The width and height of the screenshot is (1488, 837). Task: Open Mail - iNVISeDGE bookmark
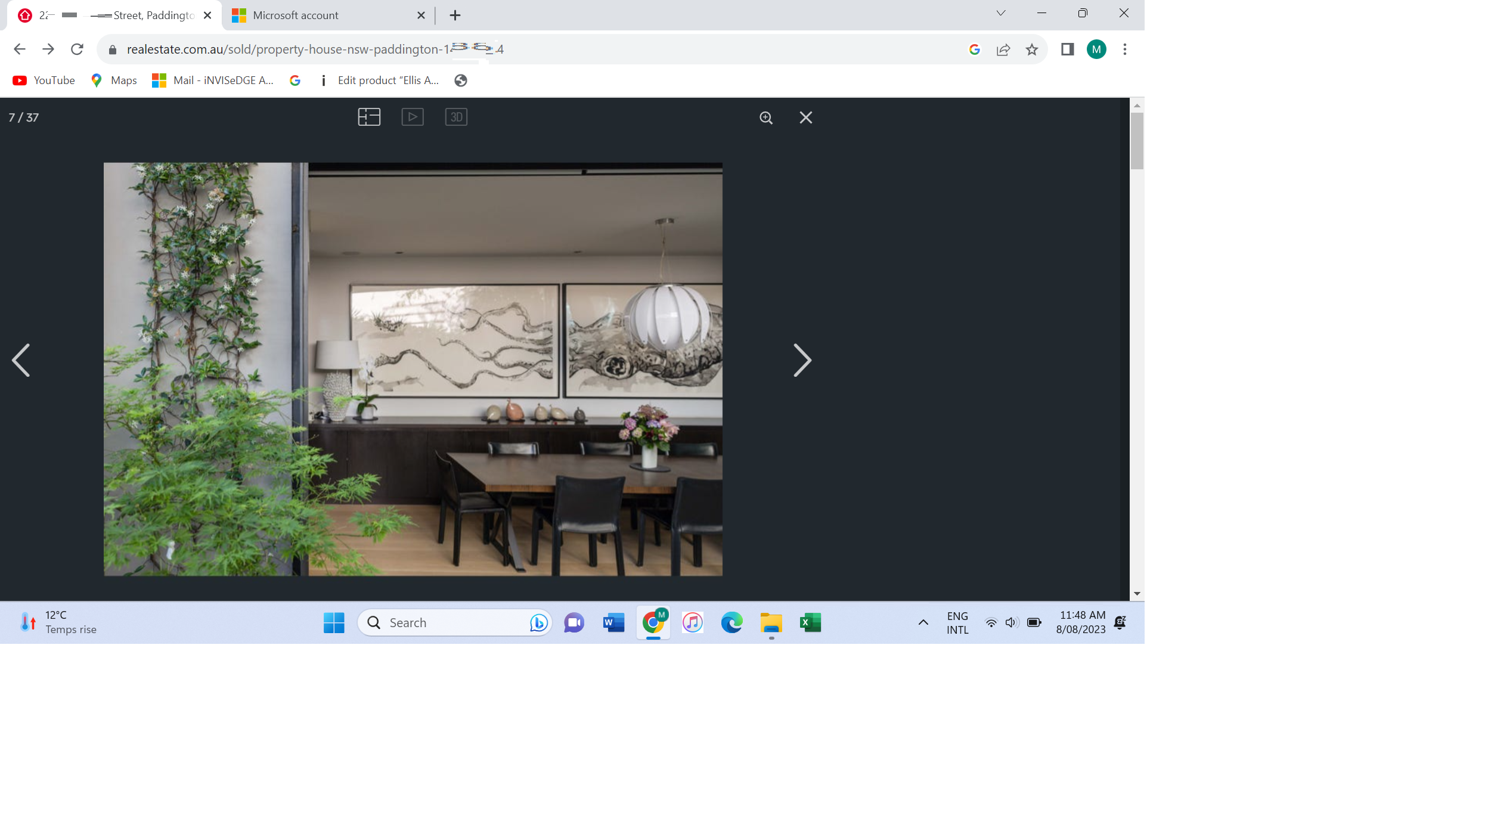pos(213,80)
